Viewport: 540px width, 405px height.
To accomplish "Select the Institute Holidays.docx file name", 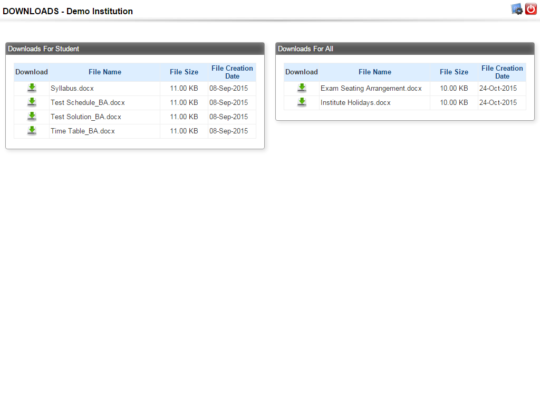I will pos(355,103).
